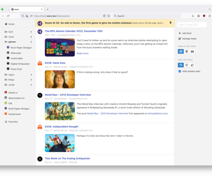The height and width of the screenshot is (177, 212).
Task: Click the lock site info icon
Action: (x=27, y=16)
